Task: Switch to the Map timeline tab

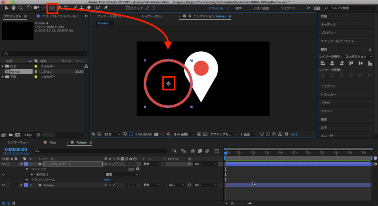Action: pyautogui.click(x=52, y=142)
